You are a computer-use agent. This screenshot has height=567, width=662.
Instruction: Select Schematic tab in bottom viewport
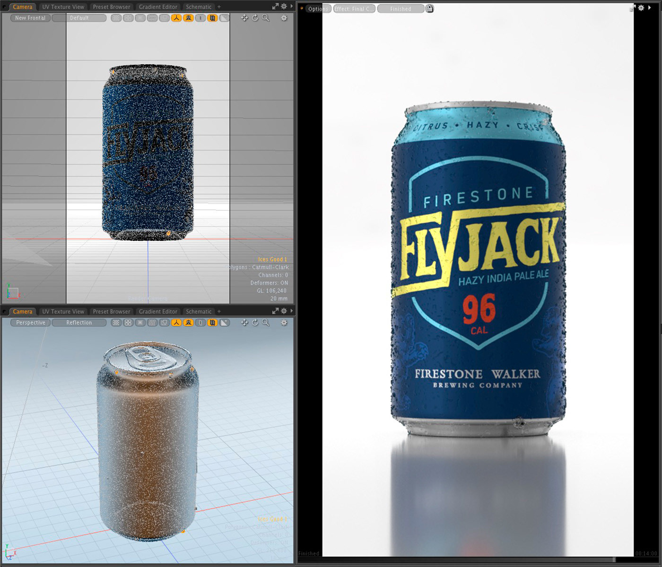tap(199, 311)
